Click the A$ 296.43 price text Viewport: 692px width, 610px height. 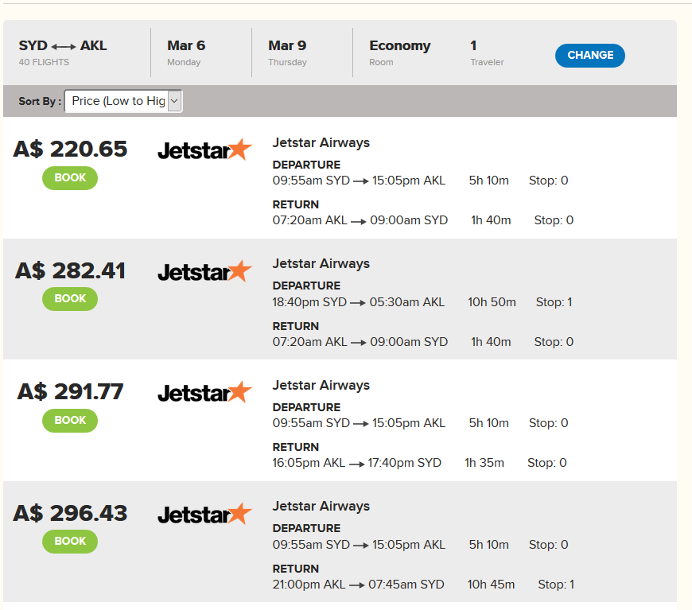[x=70, y=513]
